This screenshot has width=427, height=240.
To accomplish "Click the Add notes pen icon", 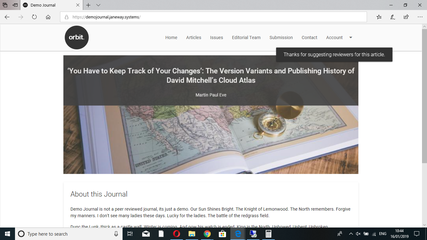I will pos(393,17).
